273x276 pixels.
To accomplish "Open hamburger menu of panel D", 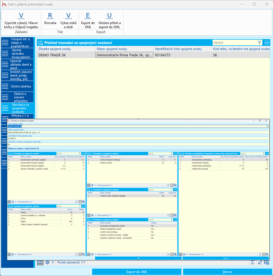I will click(x=267, y=154).
